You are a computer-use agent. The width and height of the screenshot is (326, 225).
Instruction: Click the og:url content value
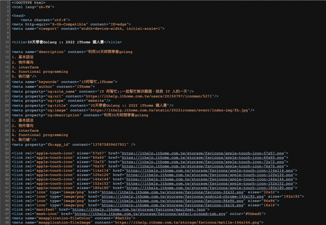(x=149, y=96)
